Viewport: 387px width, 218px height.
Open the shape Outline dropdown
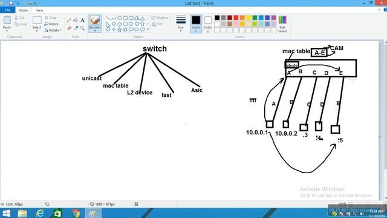point(161,18)
